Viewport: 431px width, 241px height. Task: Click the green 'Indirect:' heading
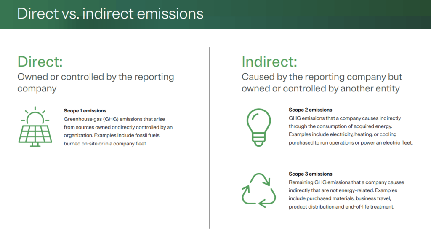coord(269,62)
